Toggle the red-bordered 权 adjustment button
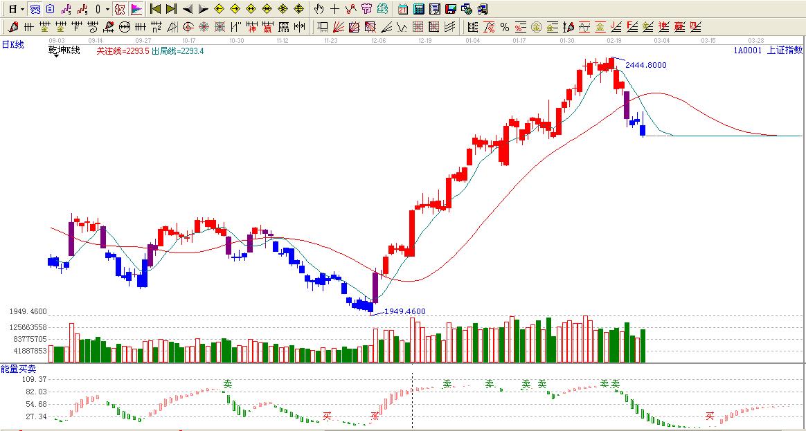 click(119, 9)
